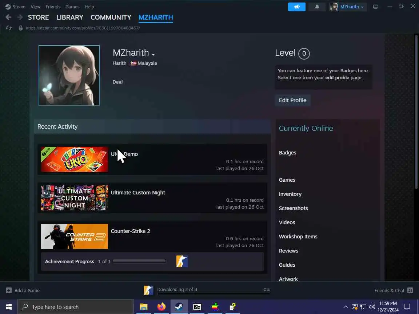419x314 pixels.
Task: Click the lock icon beside the URL
Action: [x=21, y=28]
